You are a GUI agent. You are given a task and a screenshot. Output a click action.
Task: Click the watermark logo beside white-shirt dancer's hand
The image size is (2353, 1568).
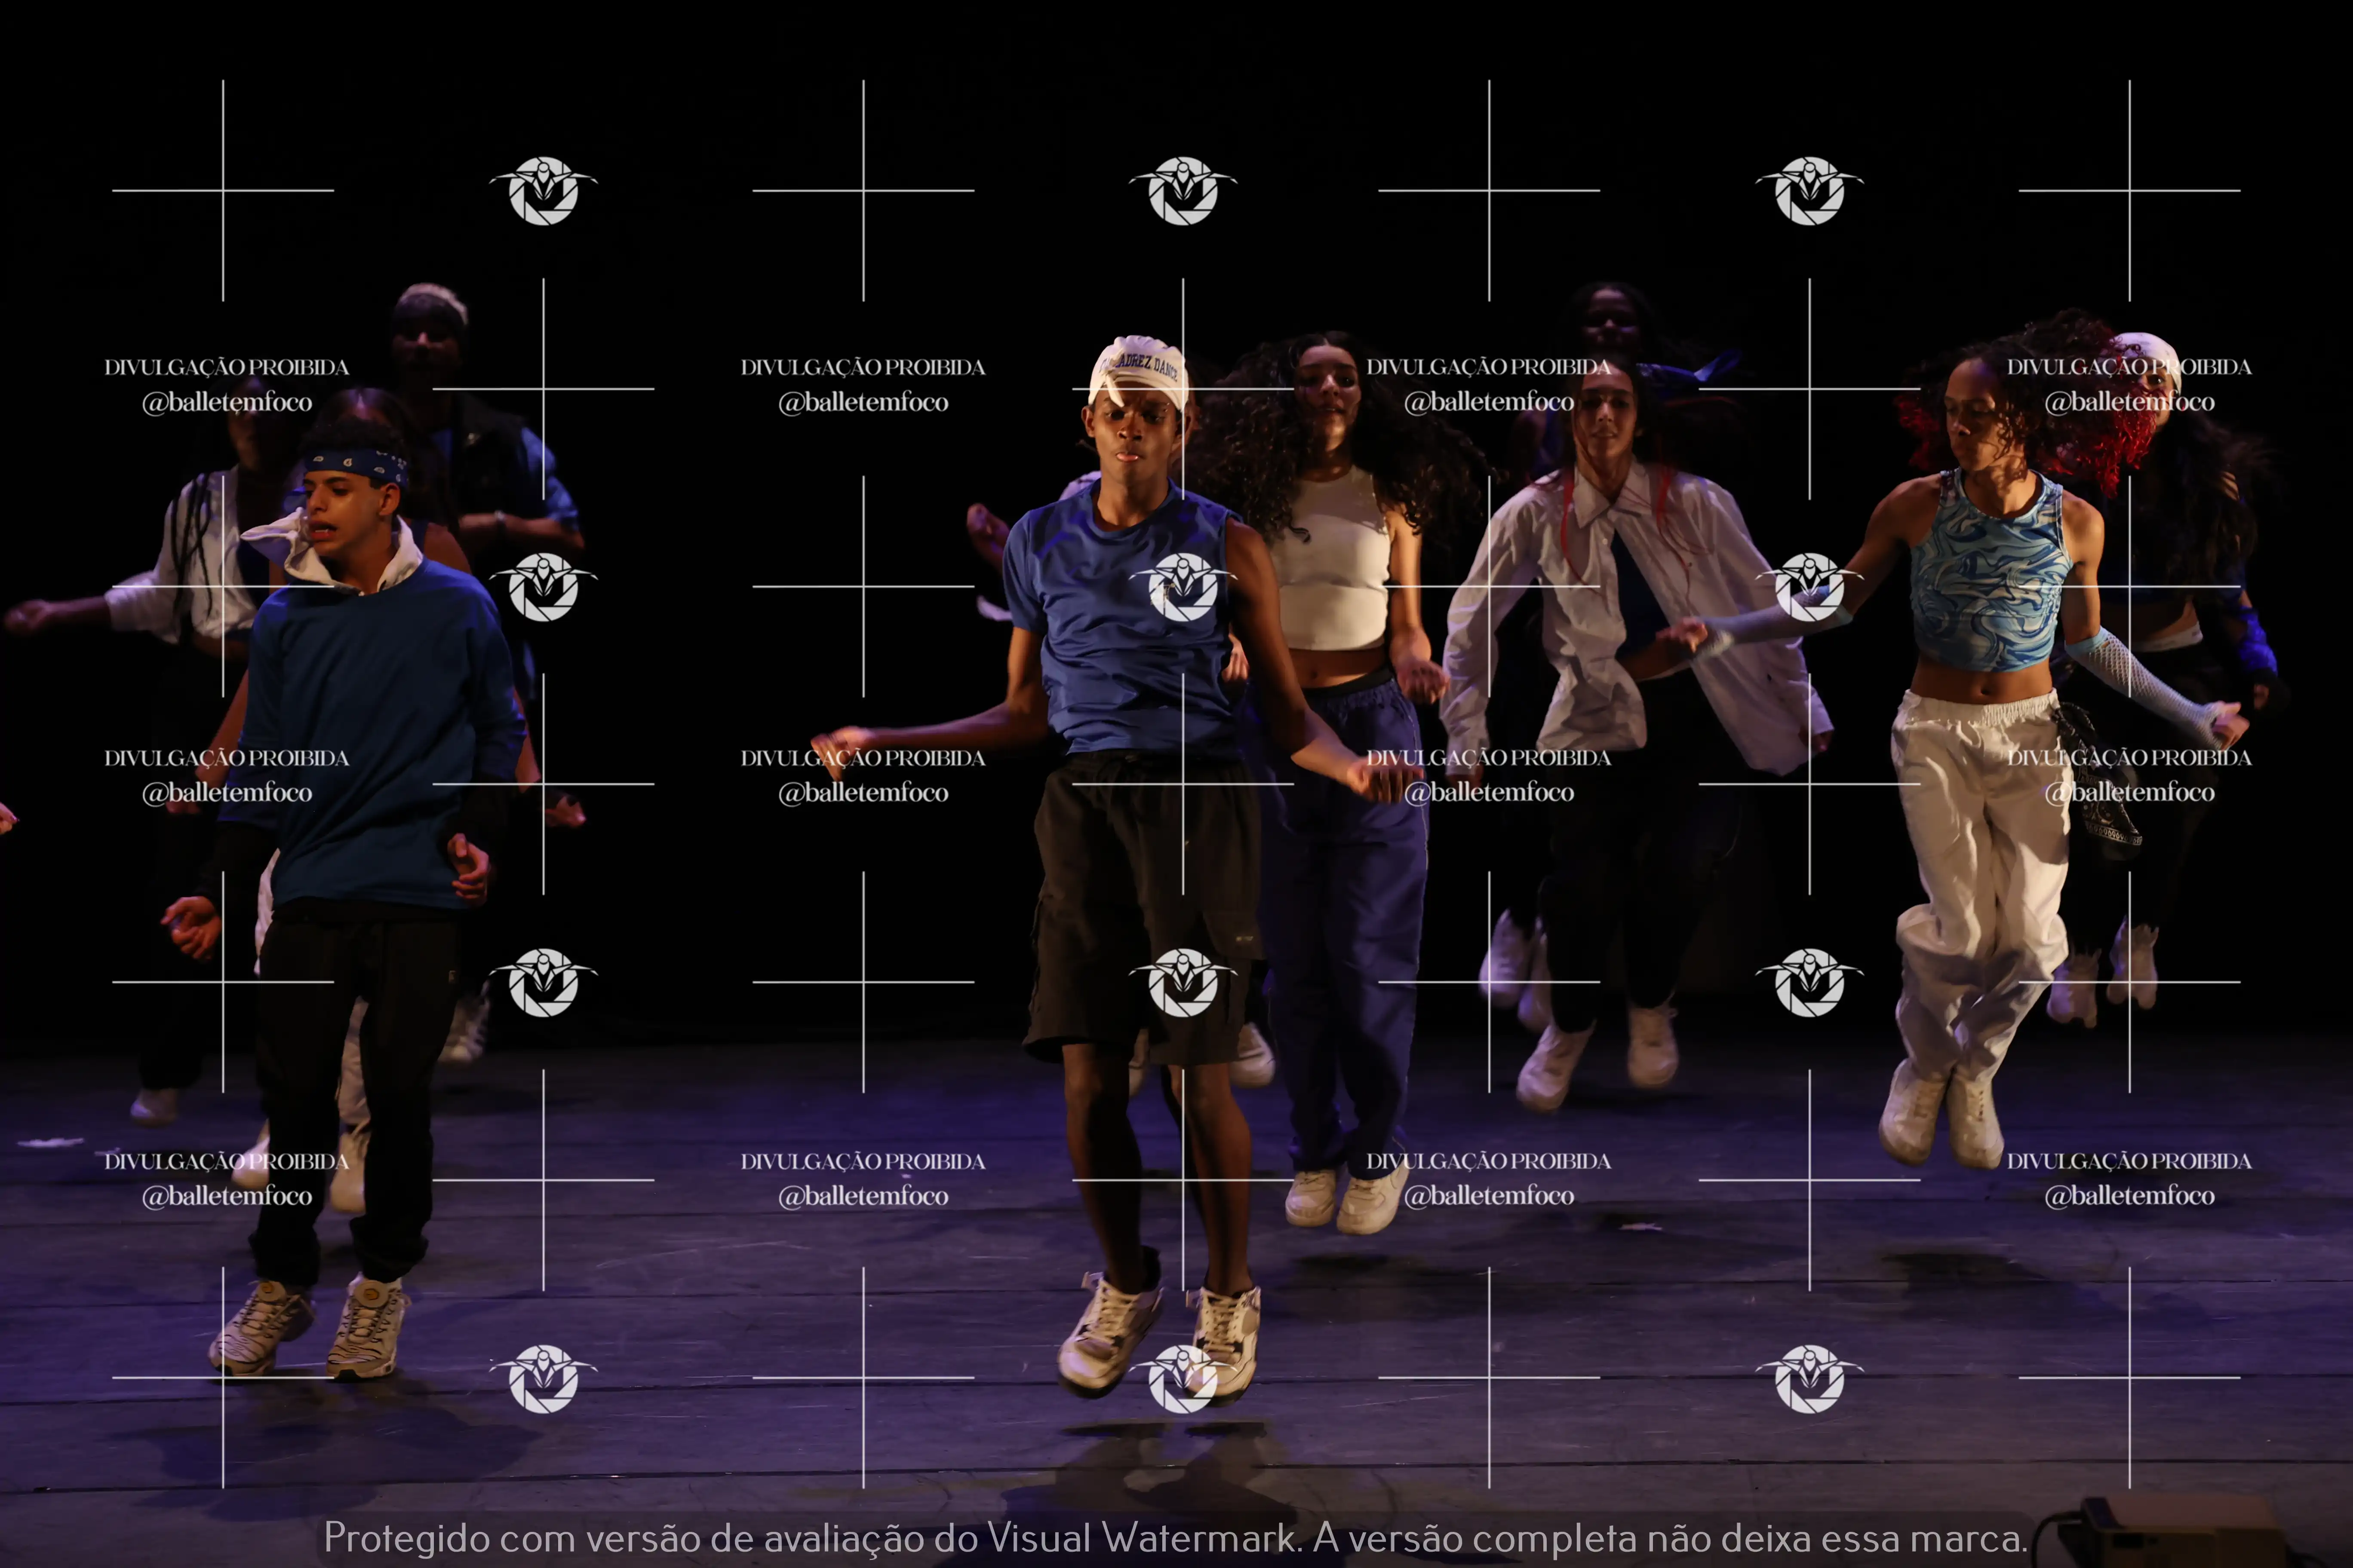pos(1809,586)
